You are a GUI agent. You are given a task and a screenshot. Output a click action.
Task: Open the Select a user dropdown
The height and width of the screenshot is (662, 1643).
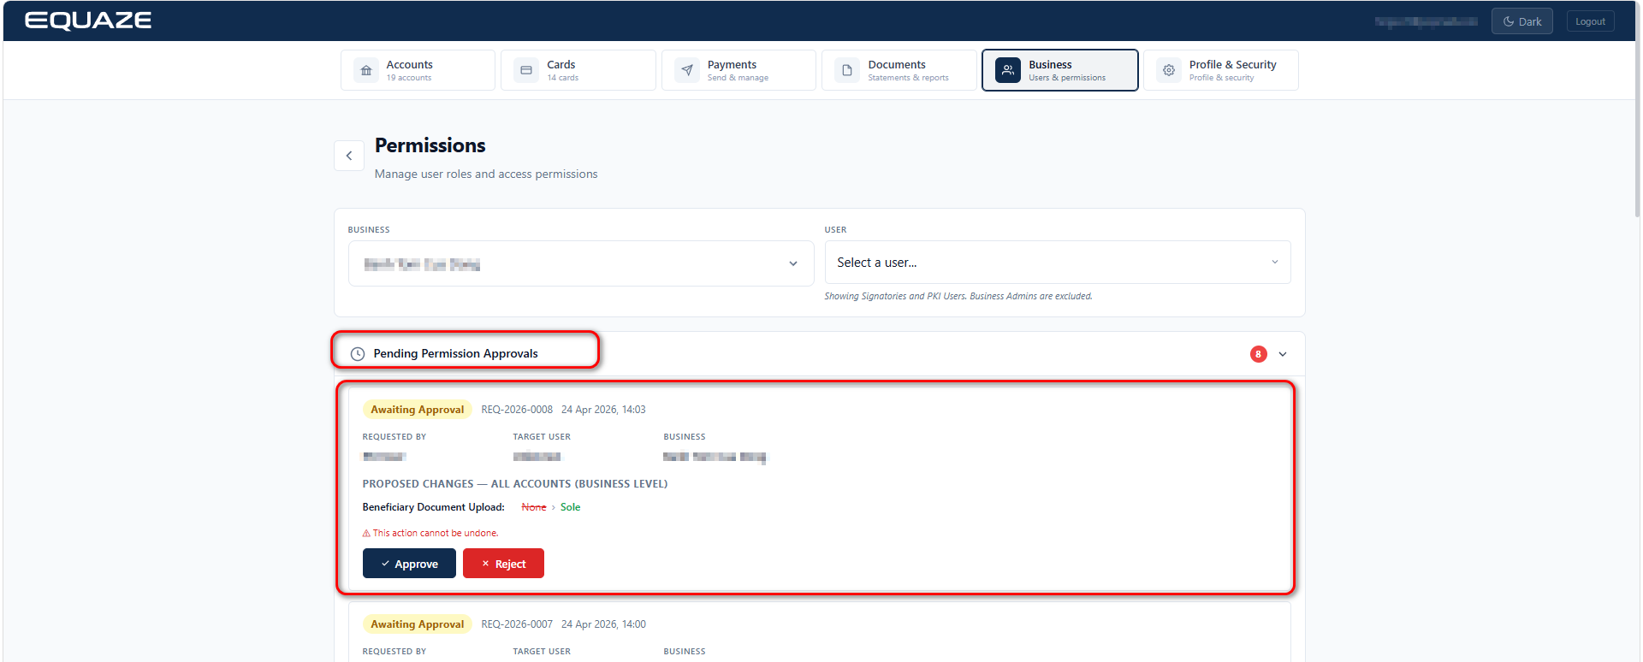1058,263
